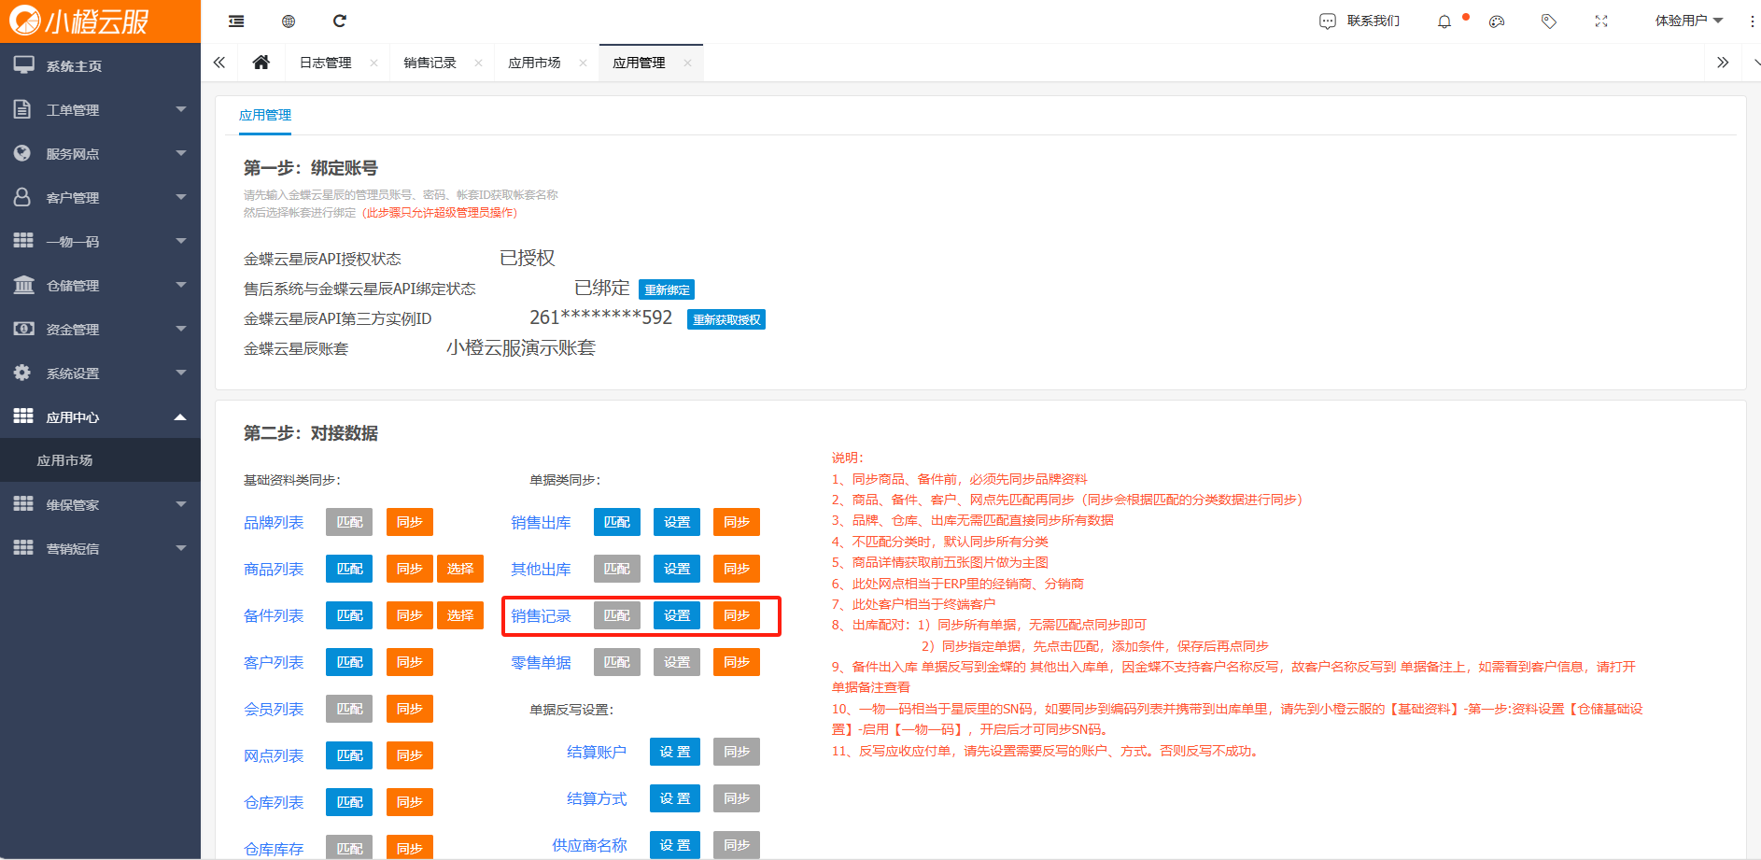Image resolution: width=1761 pixels, height=860 pixels.
Task: Click the 261********592 instance ID text
Action: (x=600, y=317)
